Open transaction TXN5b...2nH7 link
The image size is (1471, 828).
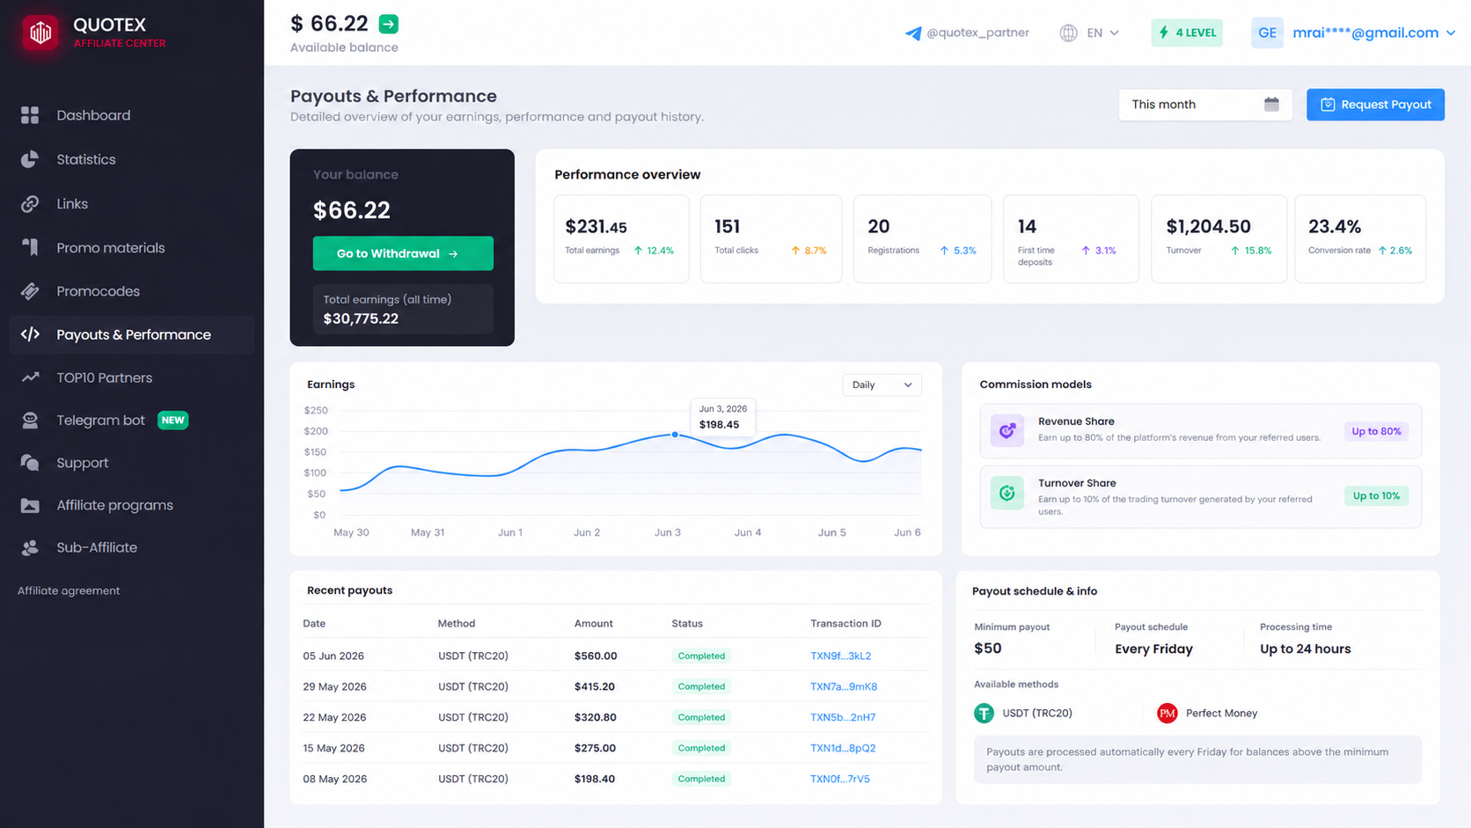843,717
